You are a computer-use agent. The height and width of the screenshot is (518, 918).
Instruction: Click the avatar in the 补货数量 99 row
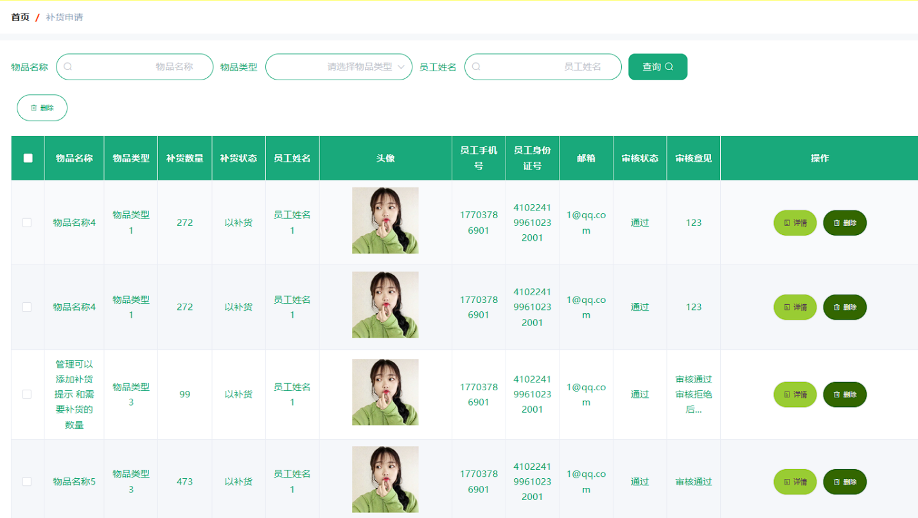(385, 392)
